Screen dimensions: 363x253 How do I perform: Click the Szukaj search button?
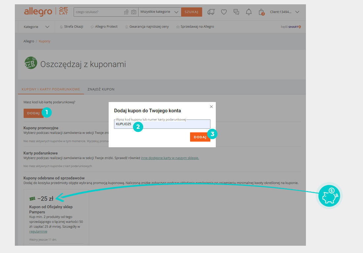[191, 12]
